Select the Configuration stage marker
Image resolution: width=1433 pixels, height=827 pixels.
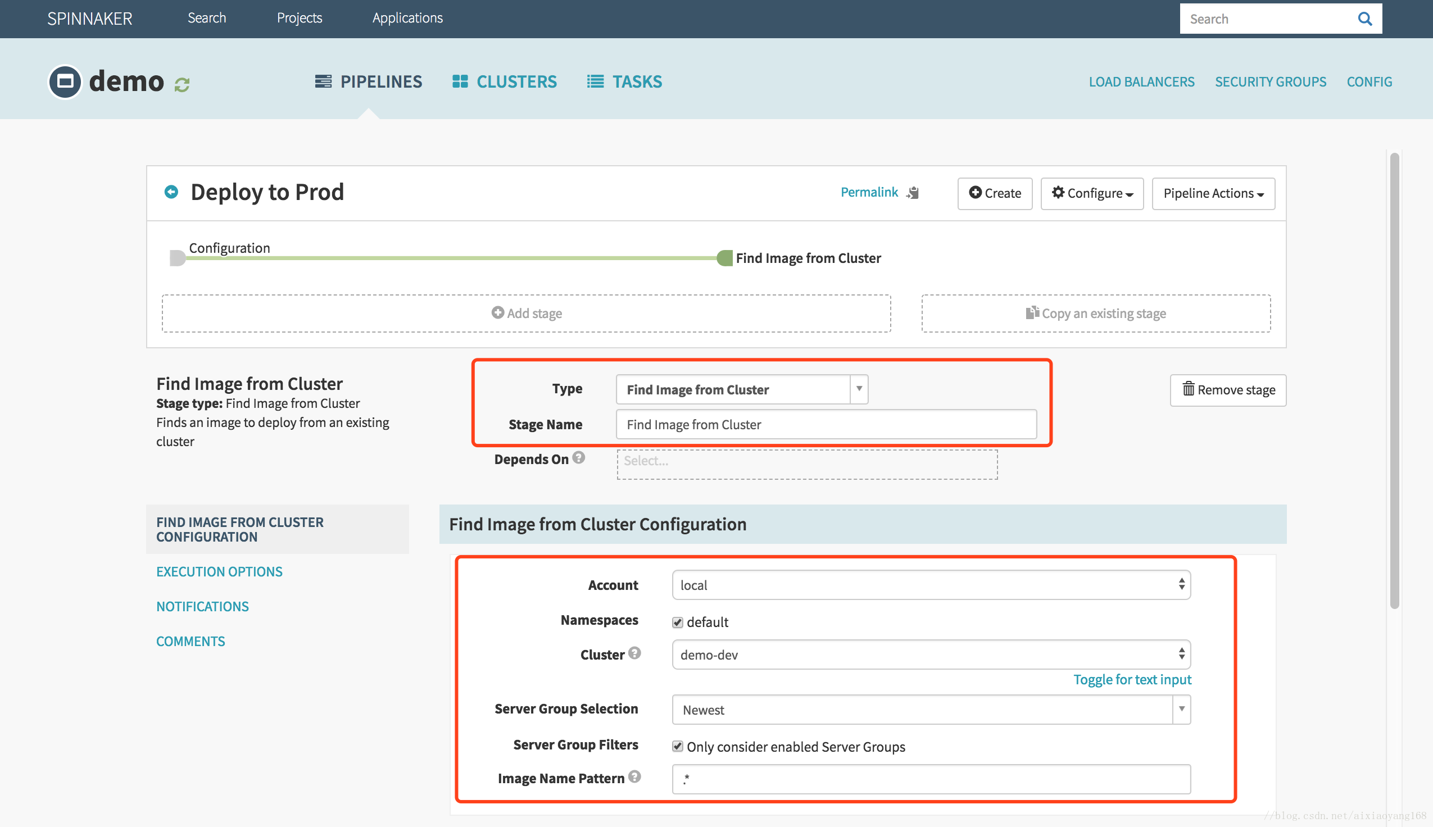pyautogui.click(x=178, y=258)
